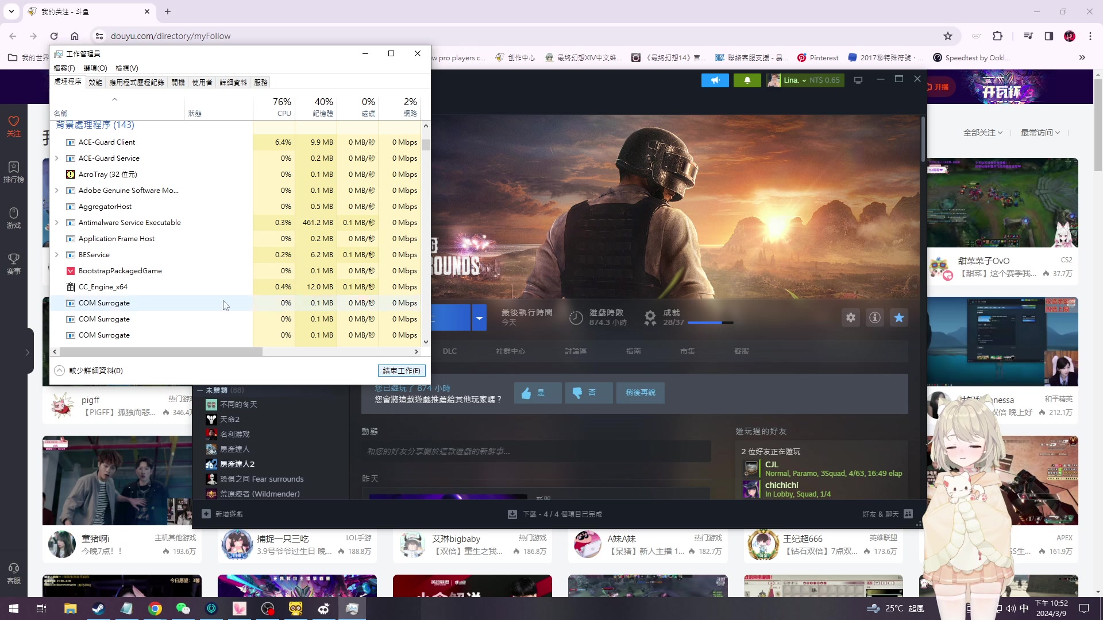Screen dimensions: 1103x620
Task: Open Task Manager 選項 menu
Action: [95, 68]
